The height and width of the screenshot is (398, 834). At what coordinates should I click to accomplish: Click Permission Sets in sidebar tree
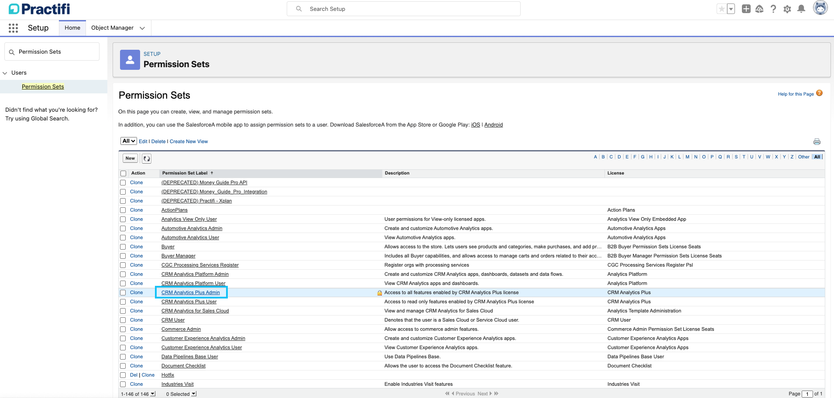click(x=43, y=87)
